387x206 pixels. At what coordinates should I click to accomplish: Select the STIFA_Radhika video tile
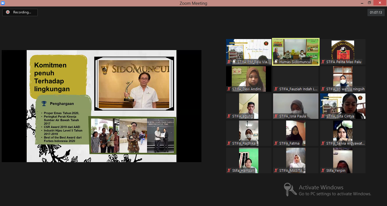(x=249, y=133)
